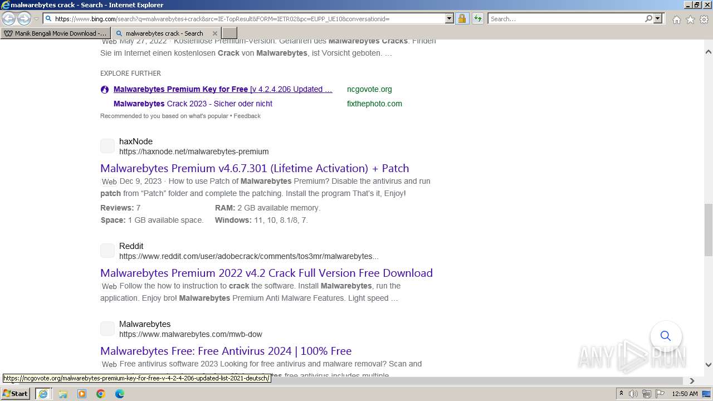Viewport: 713px width, 401px height.
Task: Click the reddit.com adobecrack URL
Action: (248, 256)
